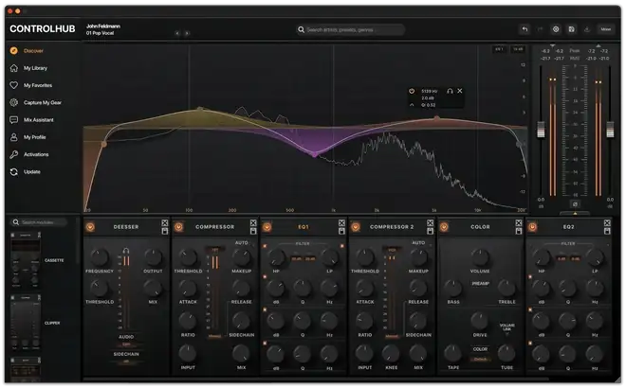Click the input gain fader

point(541,130)
